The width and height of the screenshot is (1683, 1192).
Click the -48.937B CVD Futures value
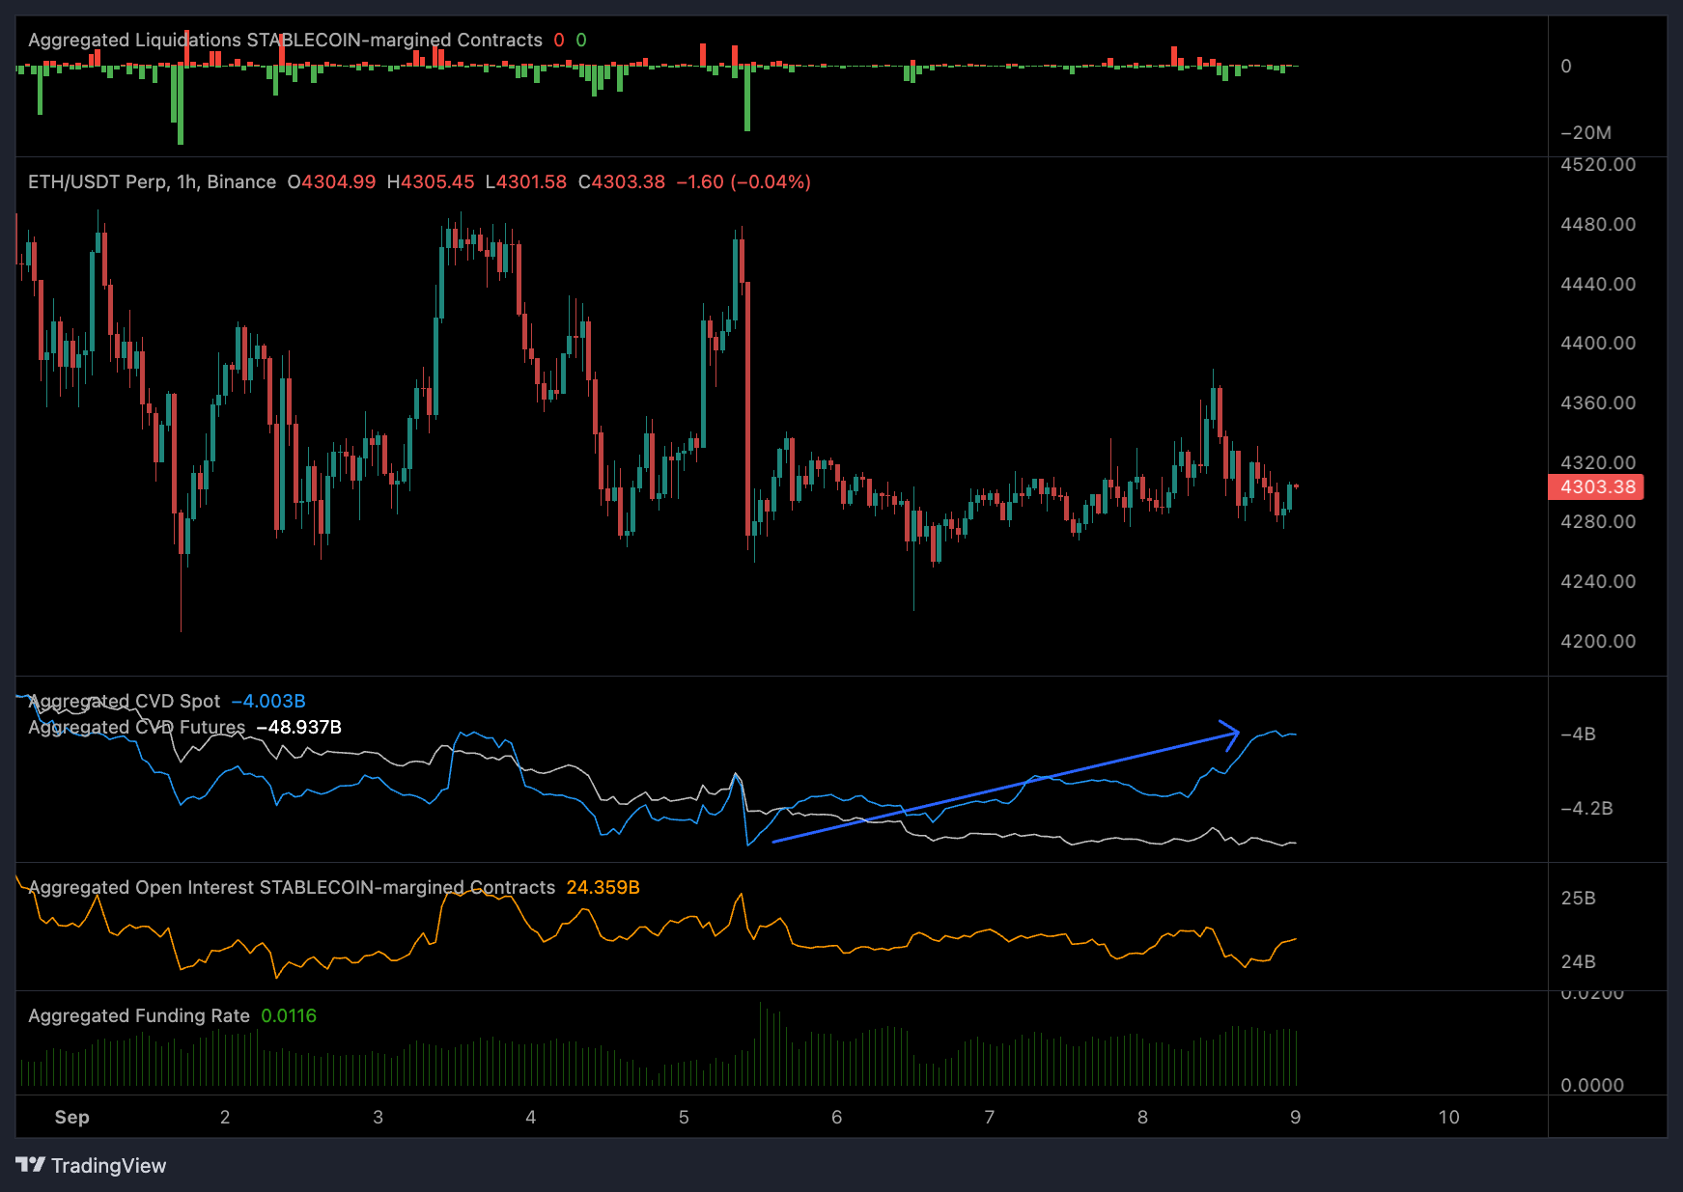pyautogui.click(x=299, y=728)
